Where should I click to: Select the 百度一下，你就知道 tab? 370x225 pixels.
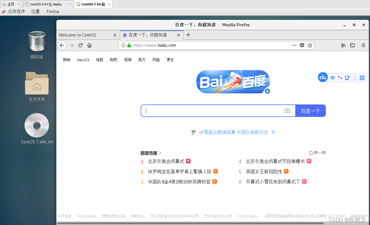(151, 35)
